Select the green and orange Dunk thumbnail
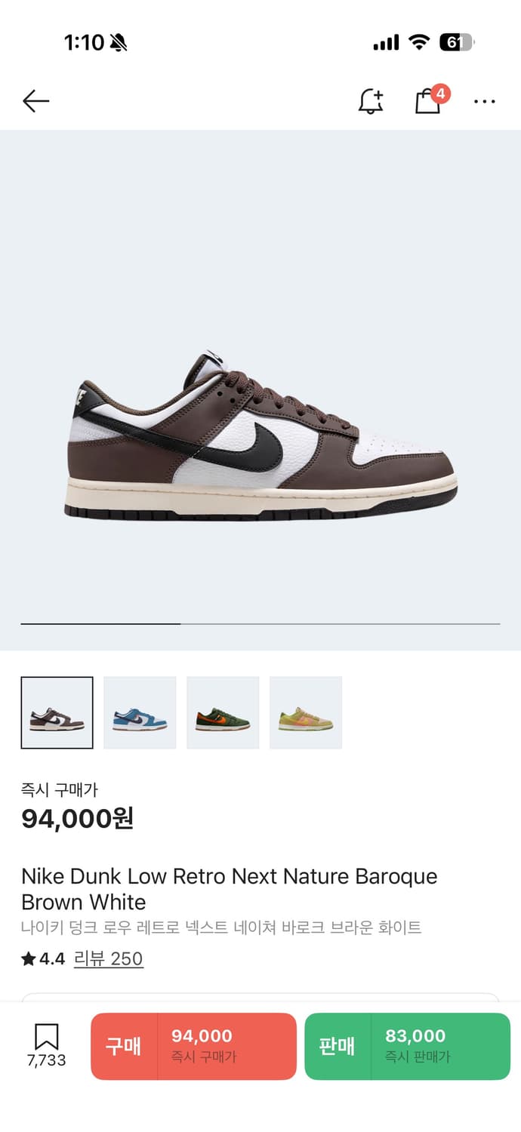The image size is (521, 1132). click(223, 712)
